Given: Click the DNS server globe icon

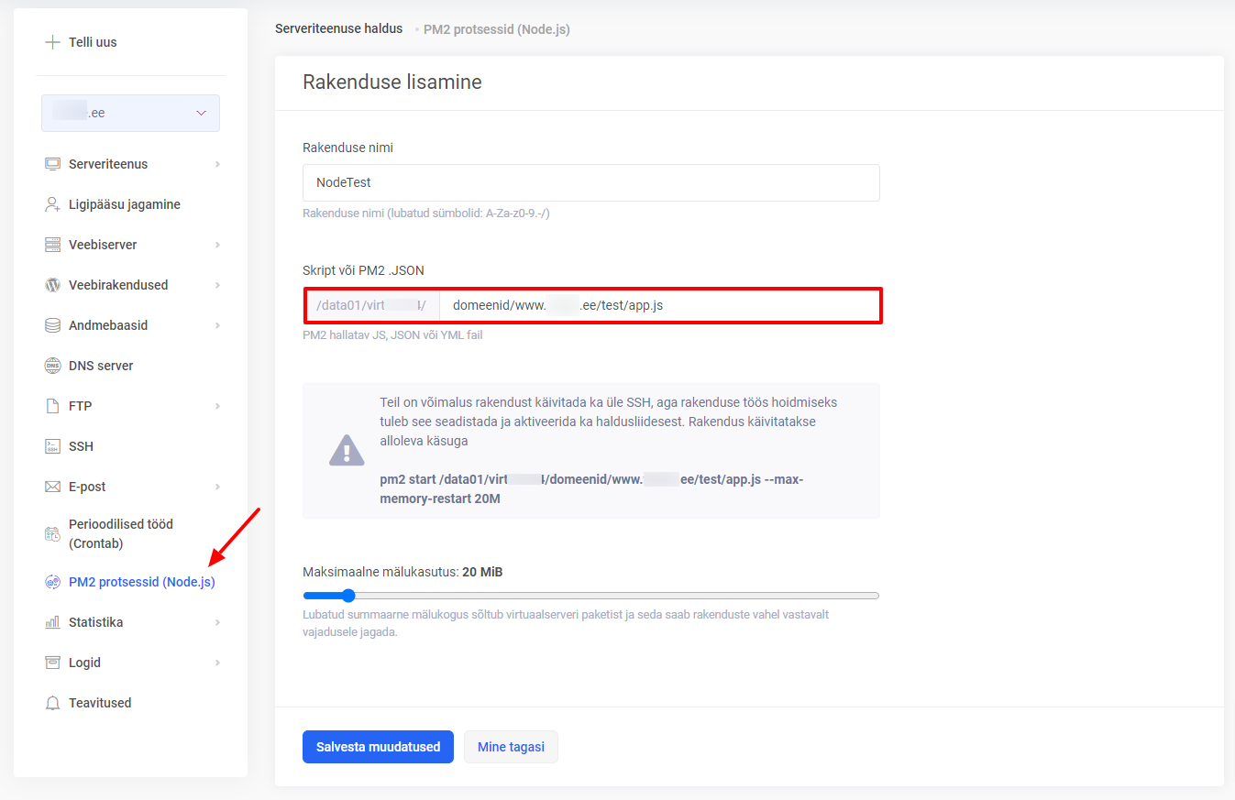Looking at the screenshot, I should click(52, 366).
